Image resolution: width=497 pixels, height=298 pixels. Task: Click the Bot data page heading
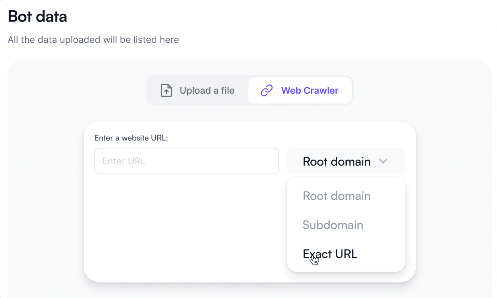point(37,17)
